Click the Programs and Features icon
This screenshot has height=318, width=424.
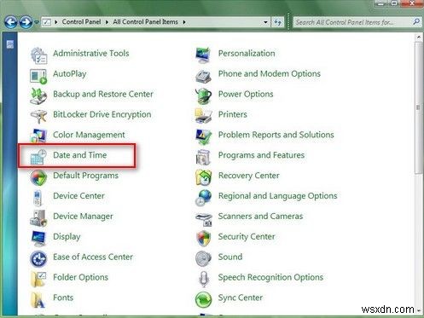(x=204, y=157)
